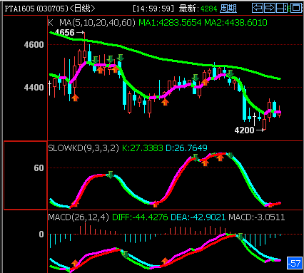Click the left arrow navigation icon
Image resolution: width=304 pixels, height=273 pixels.
(x=258, y=8)
